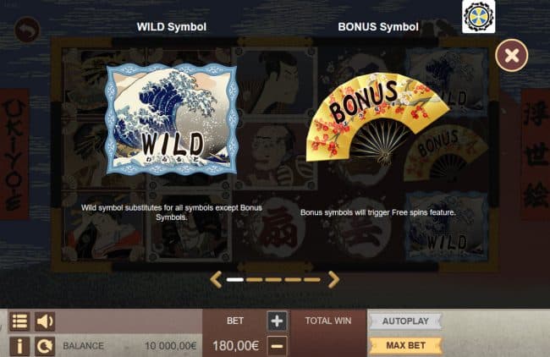Open the game info icon

[x=19, y=346]
